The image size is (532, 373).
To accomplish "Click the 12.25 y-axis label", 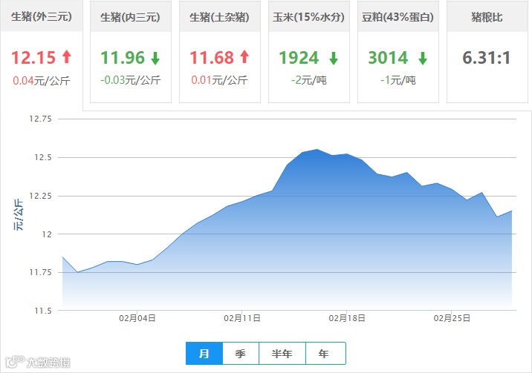I will [40, 196].
